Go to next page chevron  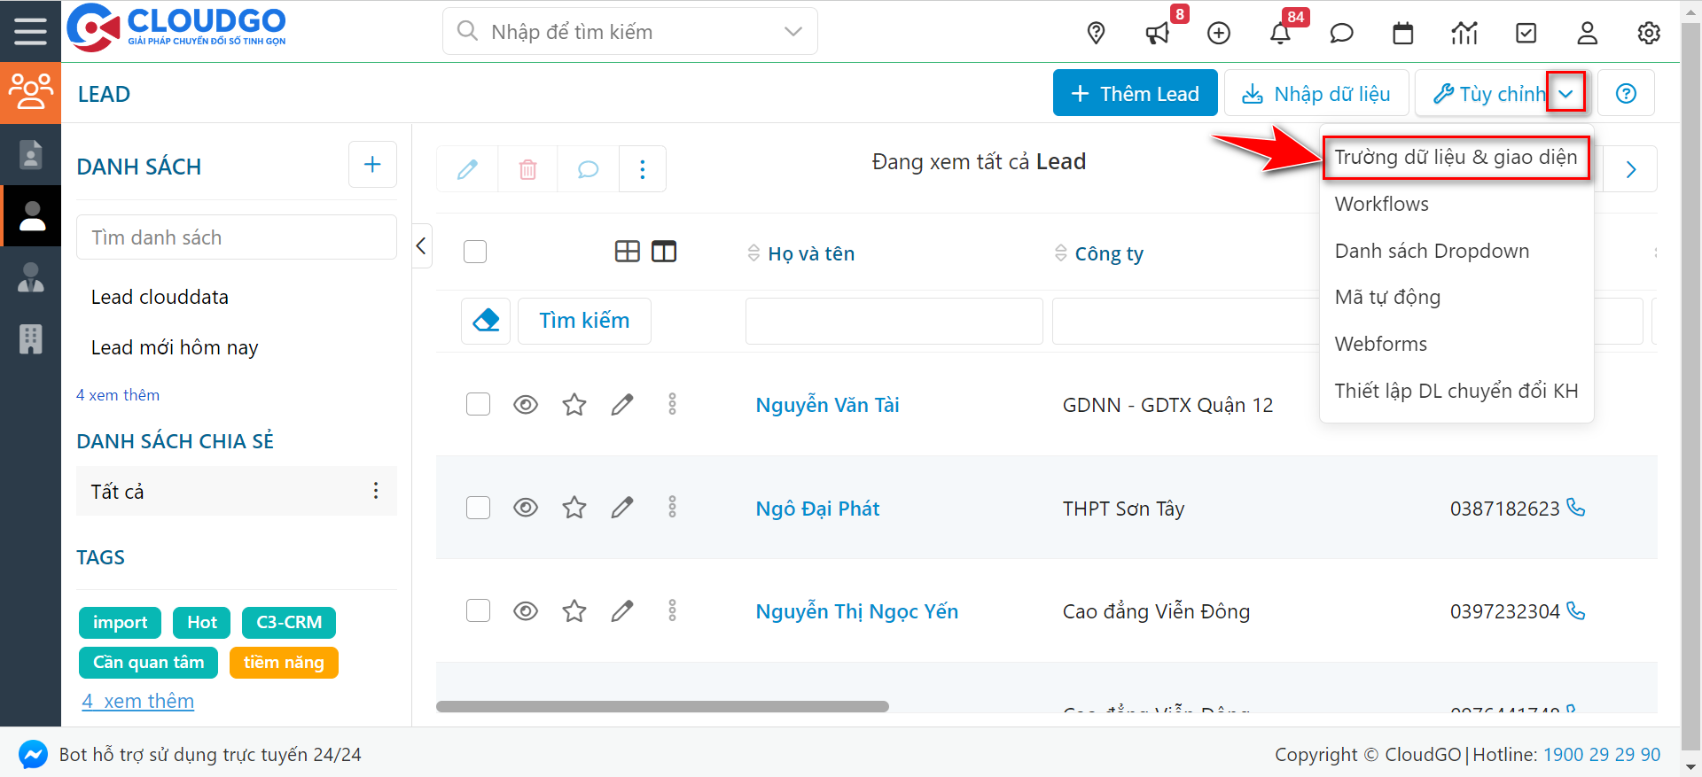click(x=1631, y=169)
